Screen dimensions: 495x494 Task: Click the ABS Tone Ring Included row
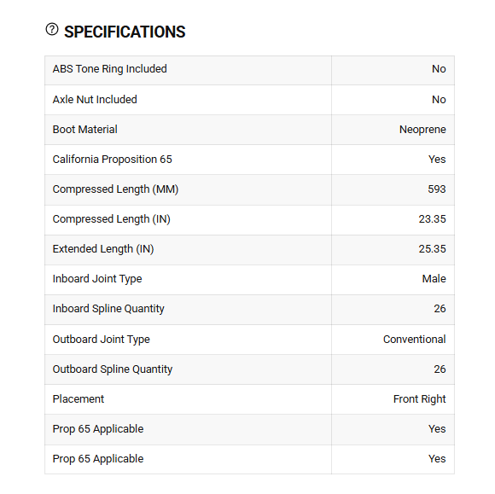249,70
